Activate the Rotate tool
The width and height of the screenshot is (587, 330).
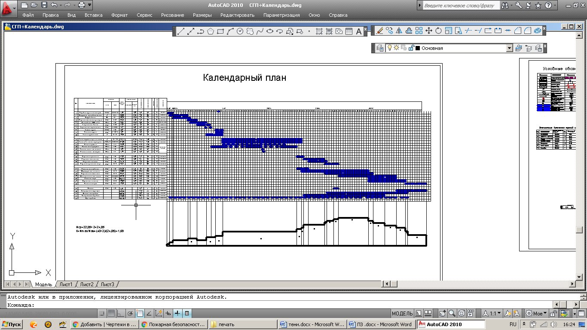(x=438, y=31)
